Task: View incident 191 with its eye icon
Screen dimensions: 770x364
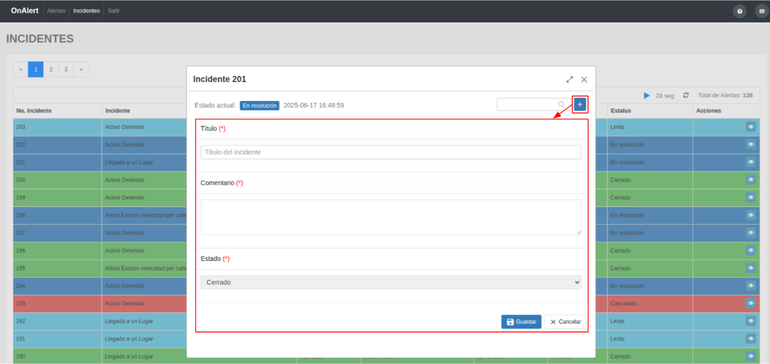Action: (x=751, y=338)
